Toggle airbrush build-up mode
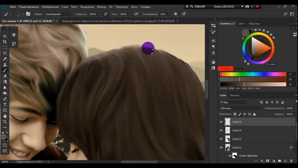298x168 pixels. tap(136, 14)
